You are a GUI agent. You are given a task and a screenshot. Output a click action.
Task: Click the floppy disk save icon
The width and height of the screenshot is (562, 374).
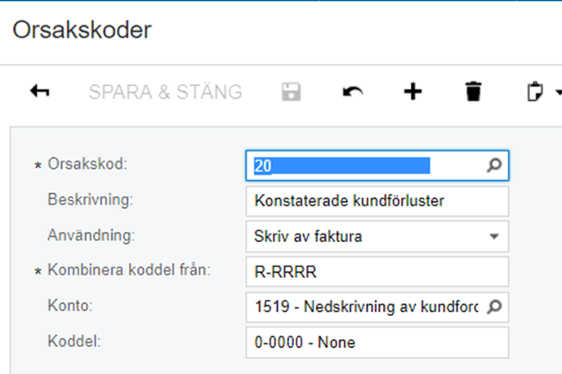[x=291, y=92]
